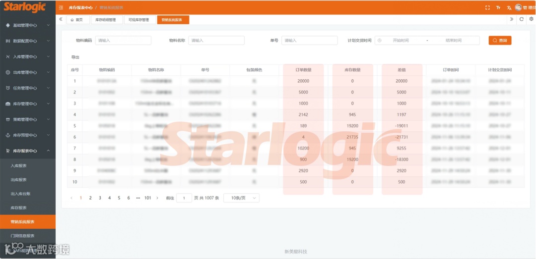Click the Starlogic logo in sidebar
The image size is (536, 259).
click(x=25, y=7)
